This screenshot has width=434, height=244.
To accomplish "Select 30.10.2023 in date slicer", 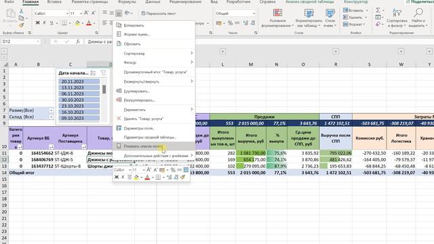I will point(79,100).
